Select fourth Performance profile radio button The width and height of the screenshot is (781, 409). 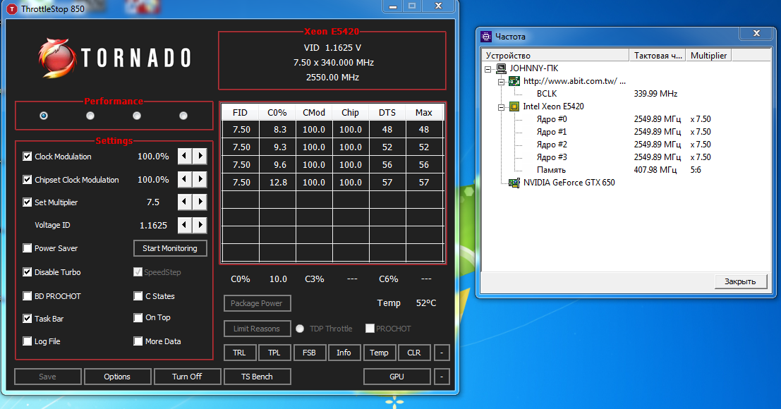click(x=183, y=116)
